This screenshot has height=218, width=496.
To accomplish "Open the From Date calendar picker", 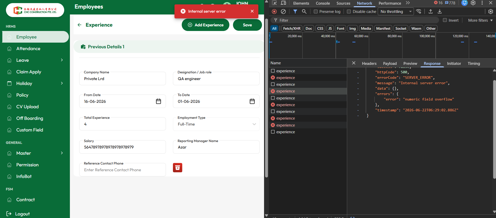I will [158, 101].
